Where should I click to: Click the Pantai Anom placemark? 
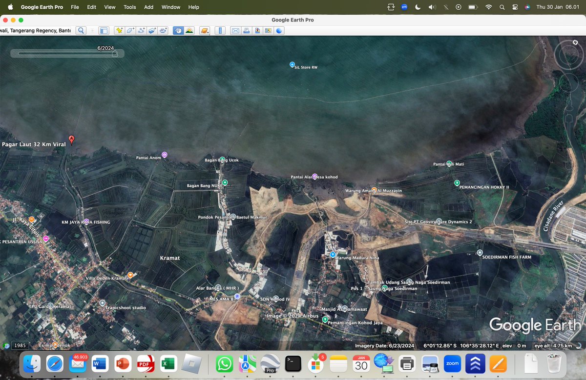[x=165, y=155]
